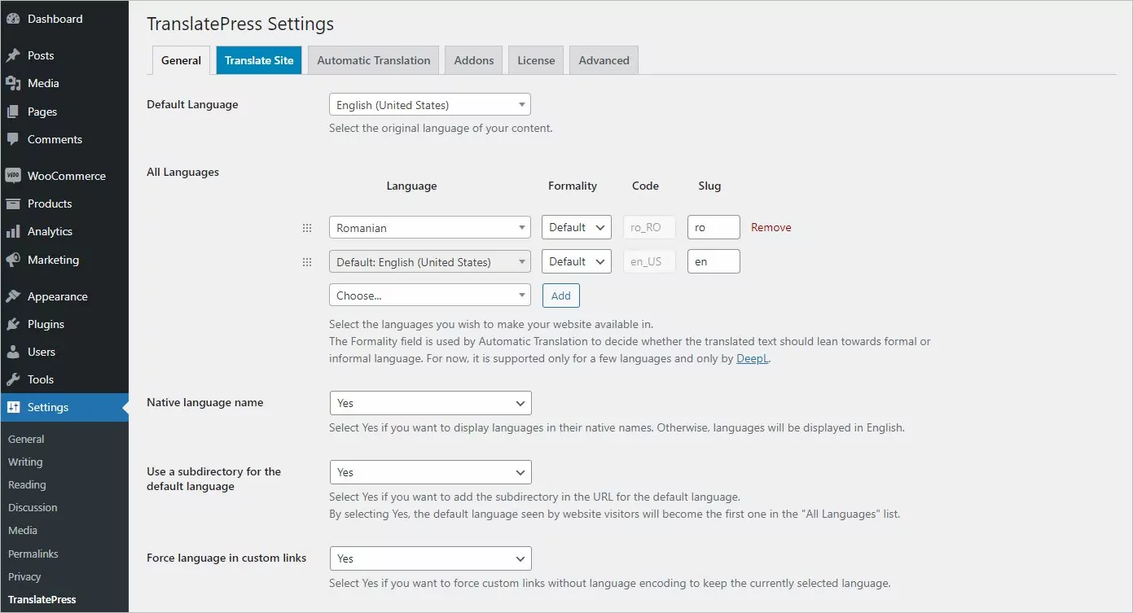Image resolution: width=1133 pixels, height=613 pixels.
Task: Open the Discussion settings submenu item
Action: point(33,507)
